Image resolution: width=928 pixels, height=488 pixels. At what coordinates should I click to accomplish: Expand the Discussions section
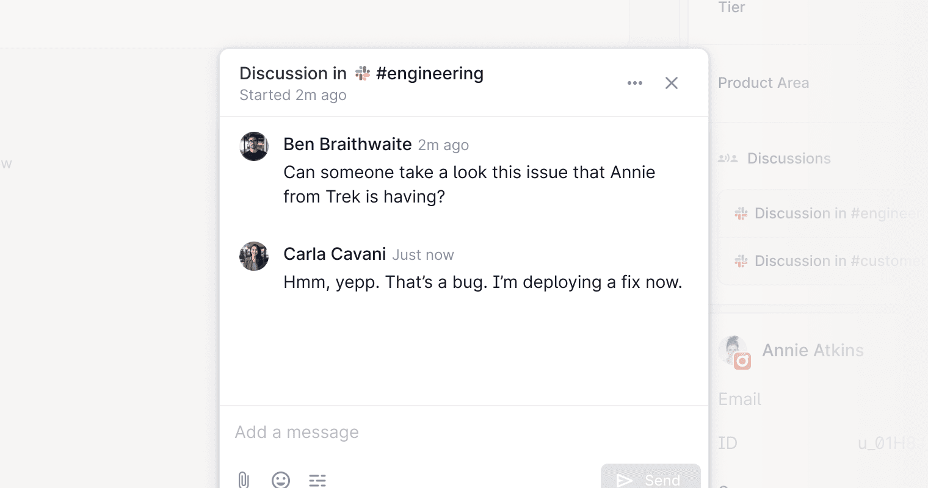tap(789, 158)
